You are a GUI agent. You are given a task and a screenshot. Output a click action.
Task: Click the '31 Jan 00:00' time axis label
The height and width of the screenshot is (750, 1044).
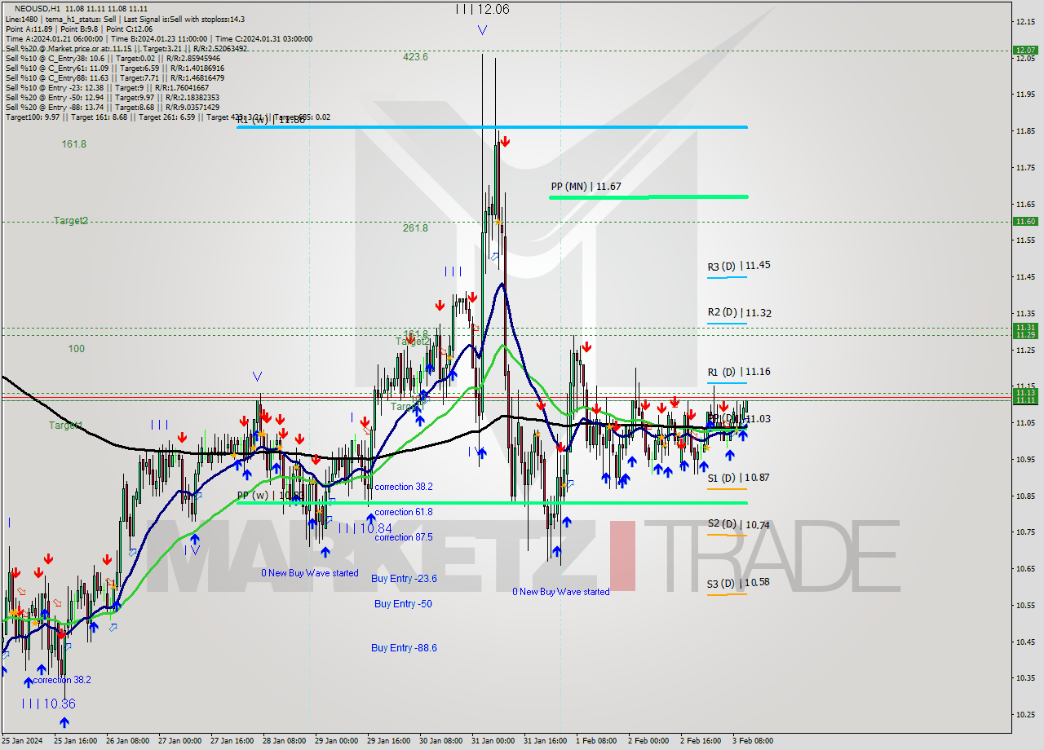[492, 741]
